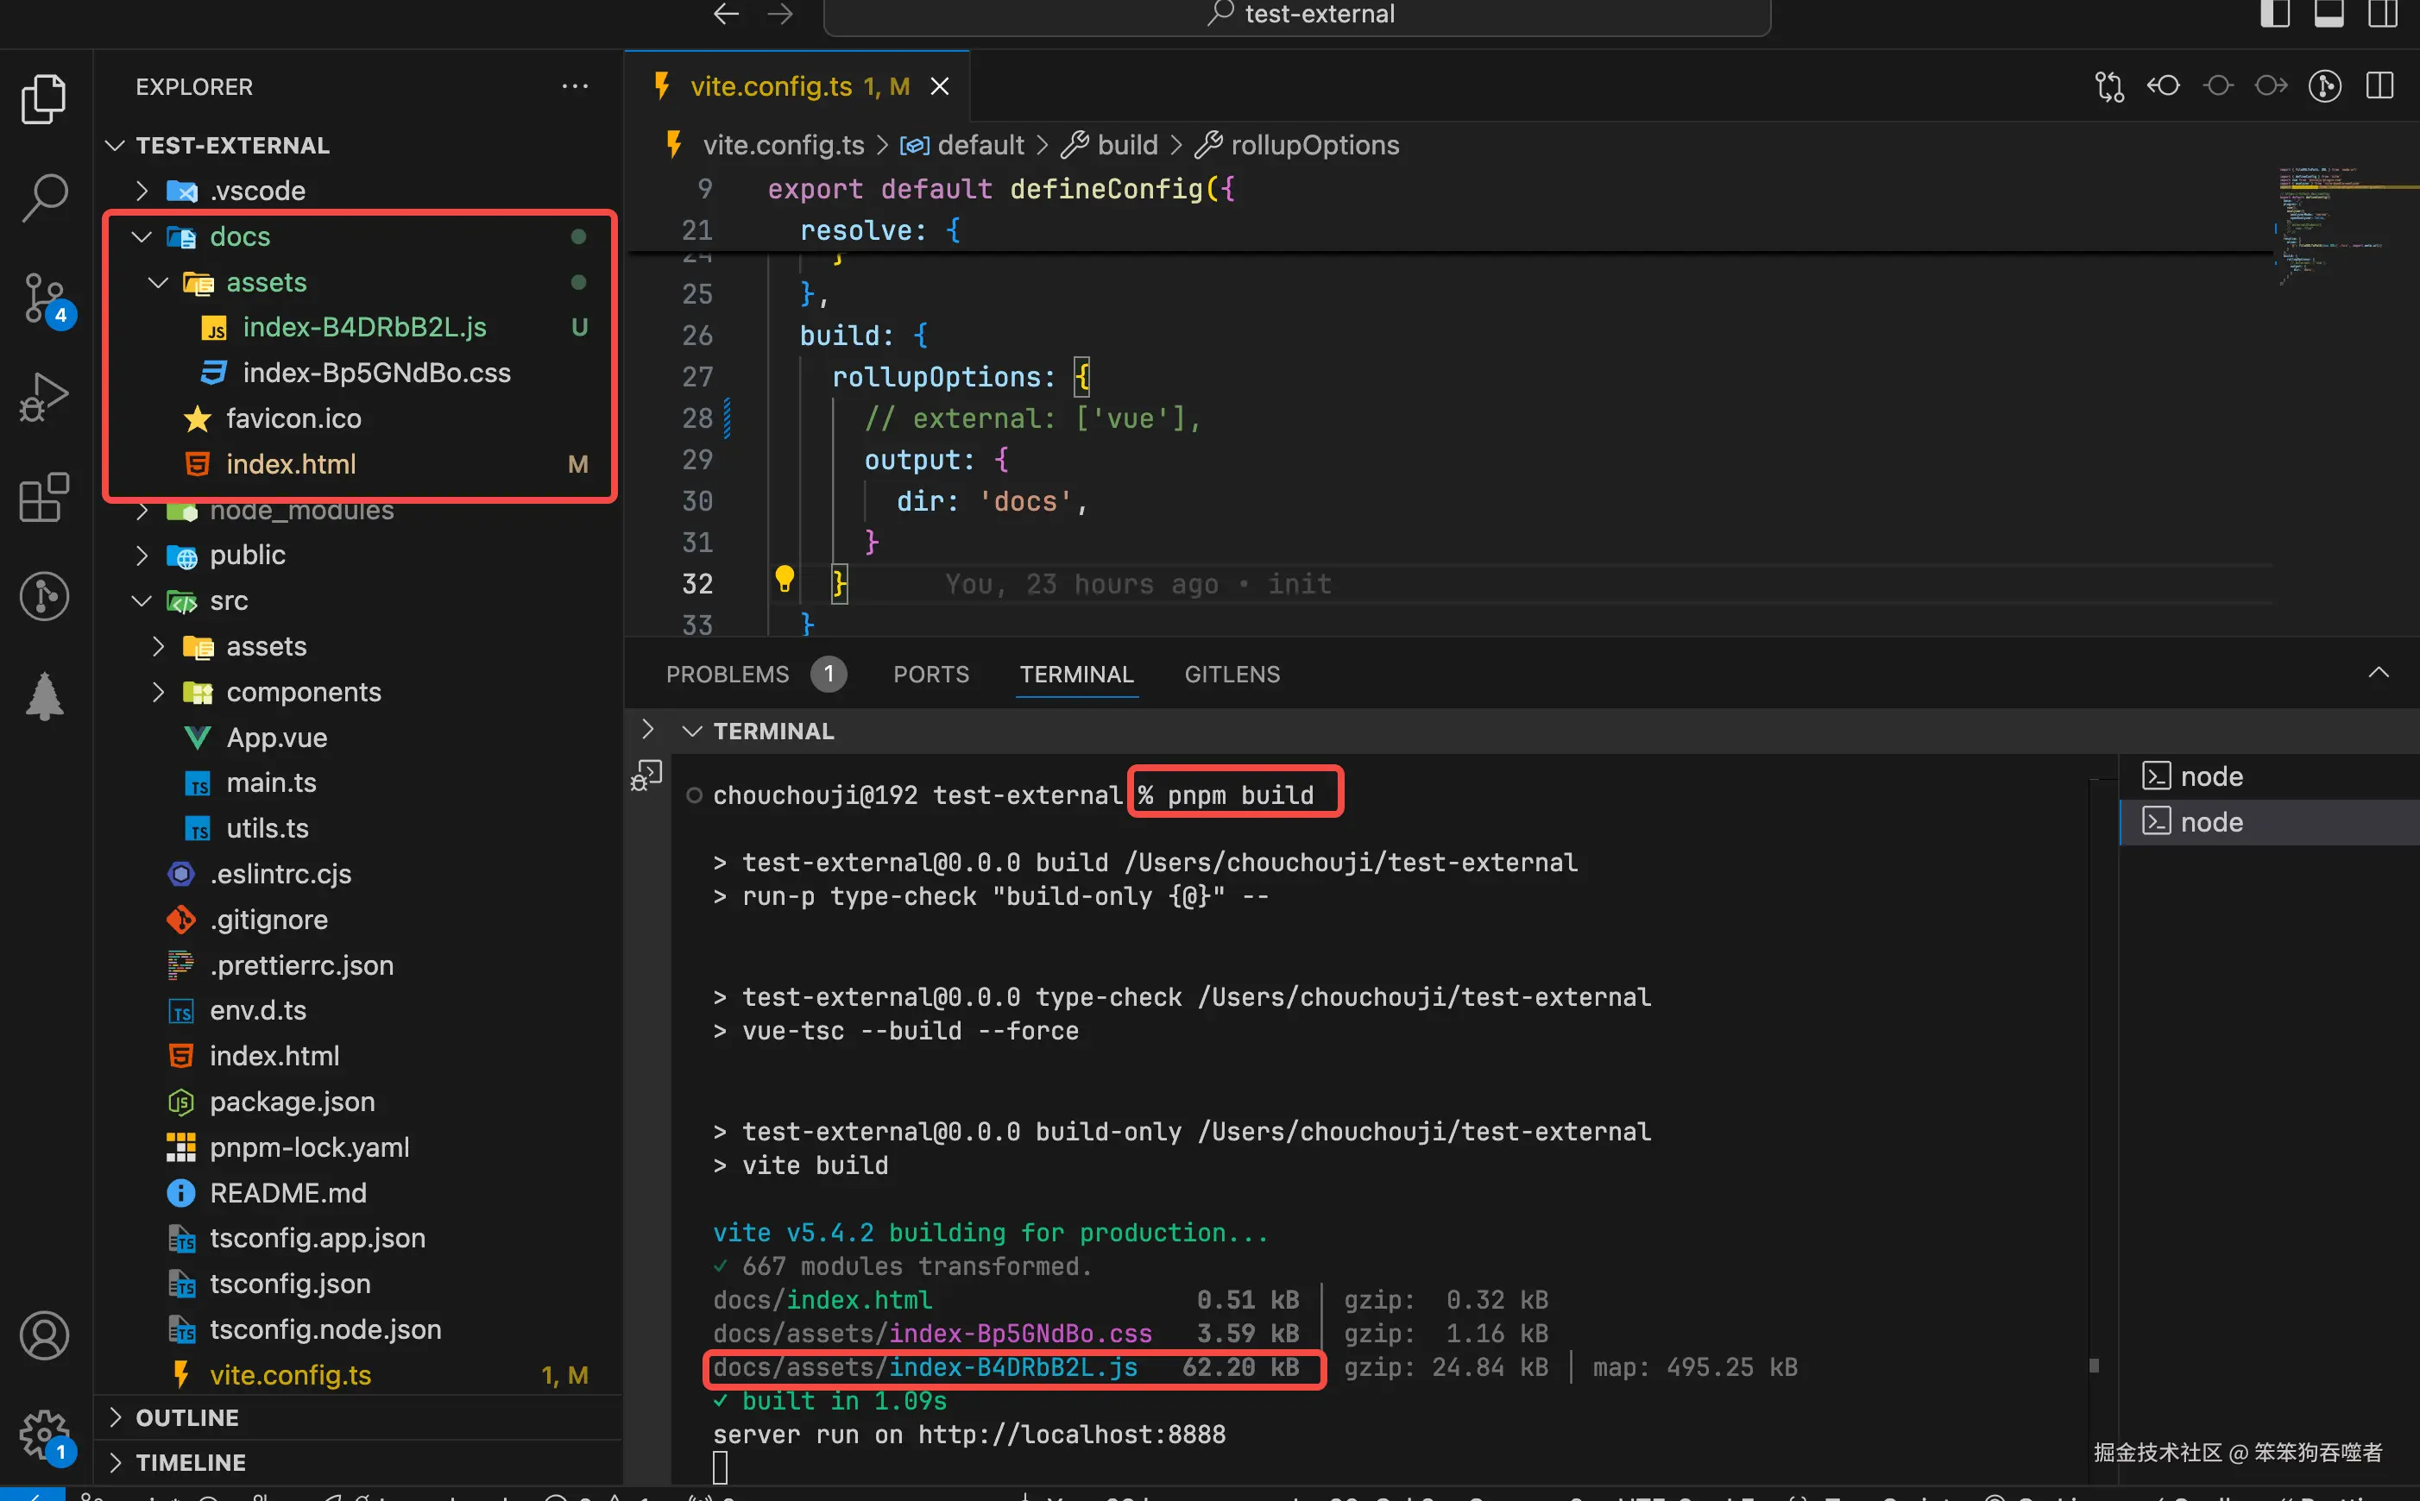Maximize panel size with chevron up

[x=2379, y=673]
